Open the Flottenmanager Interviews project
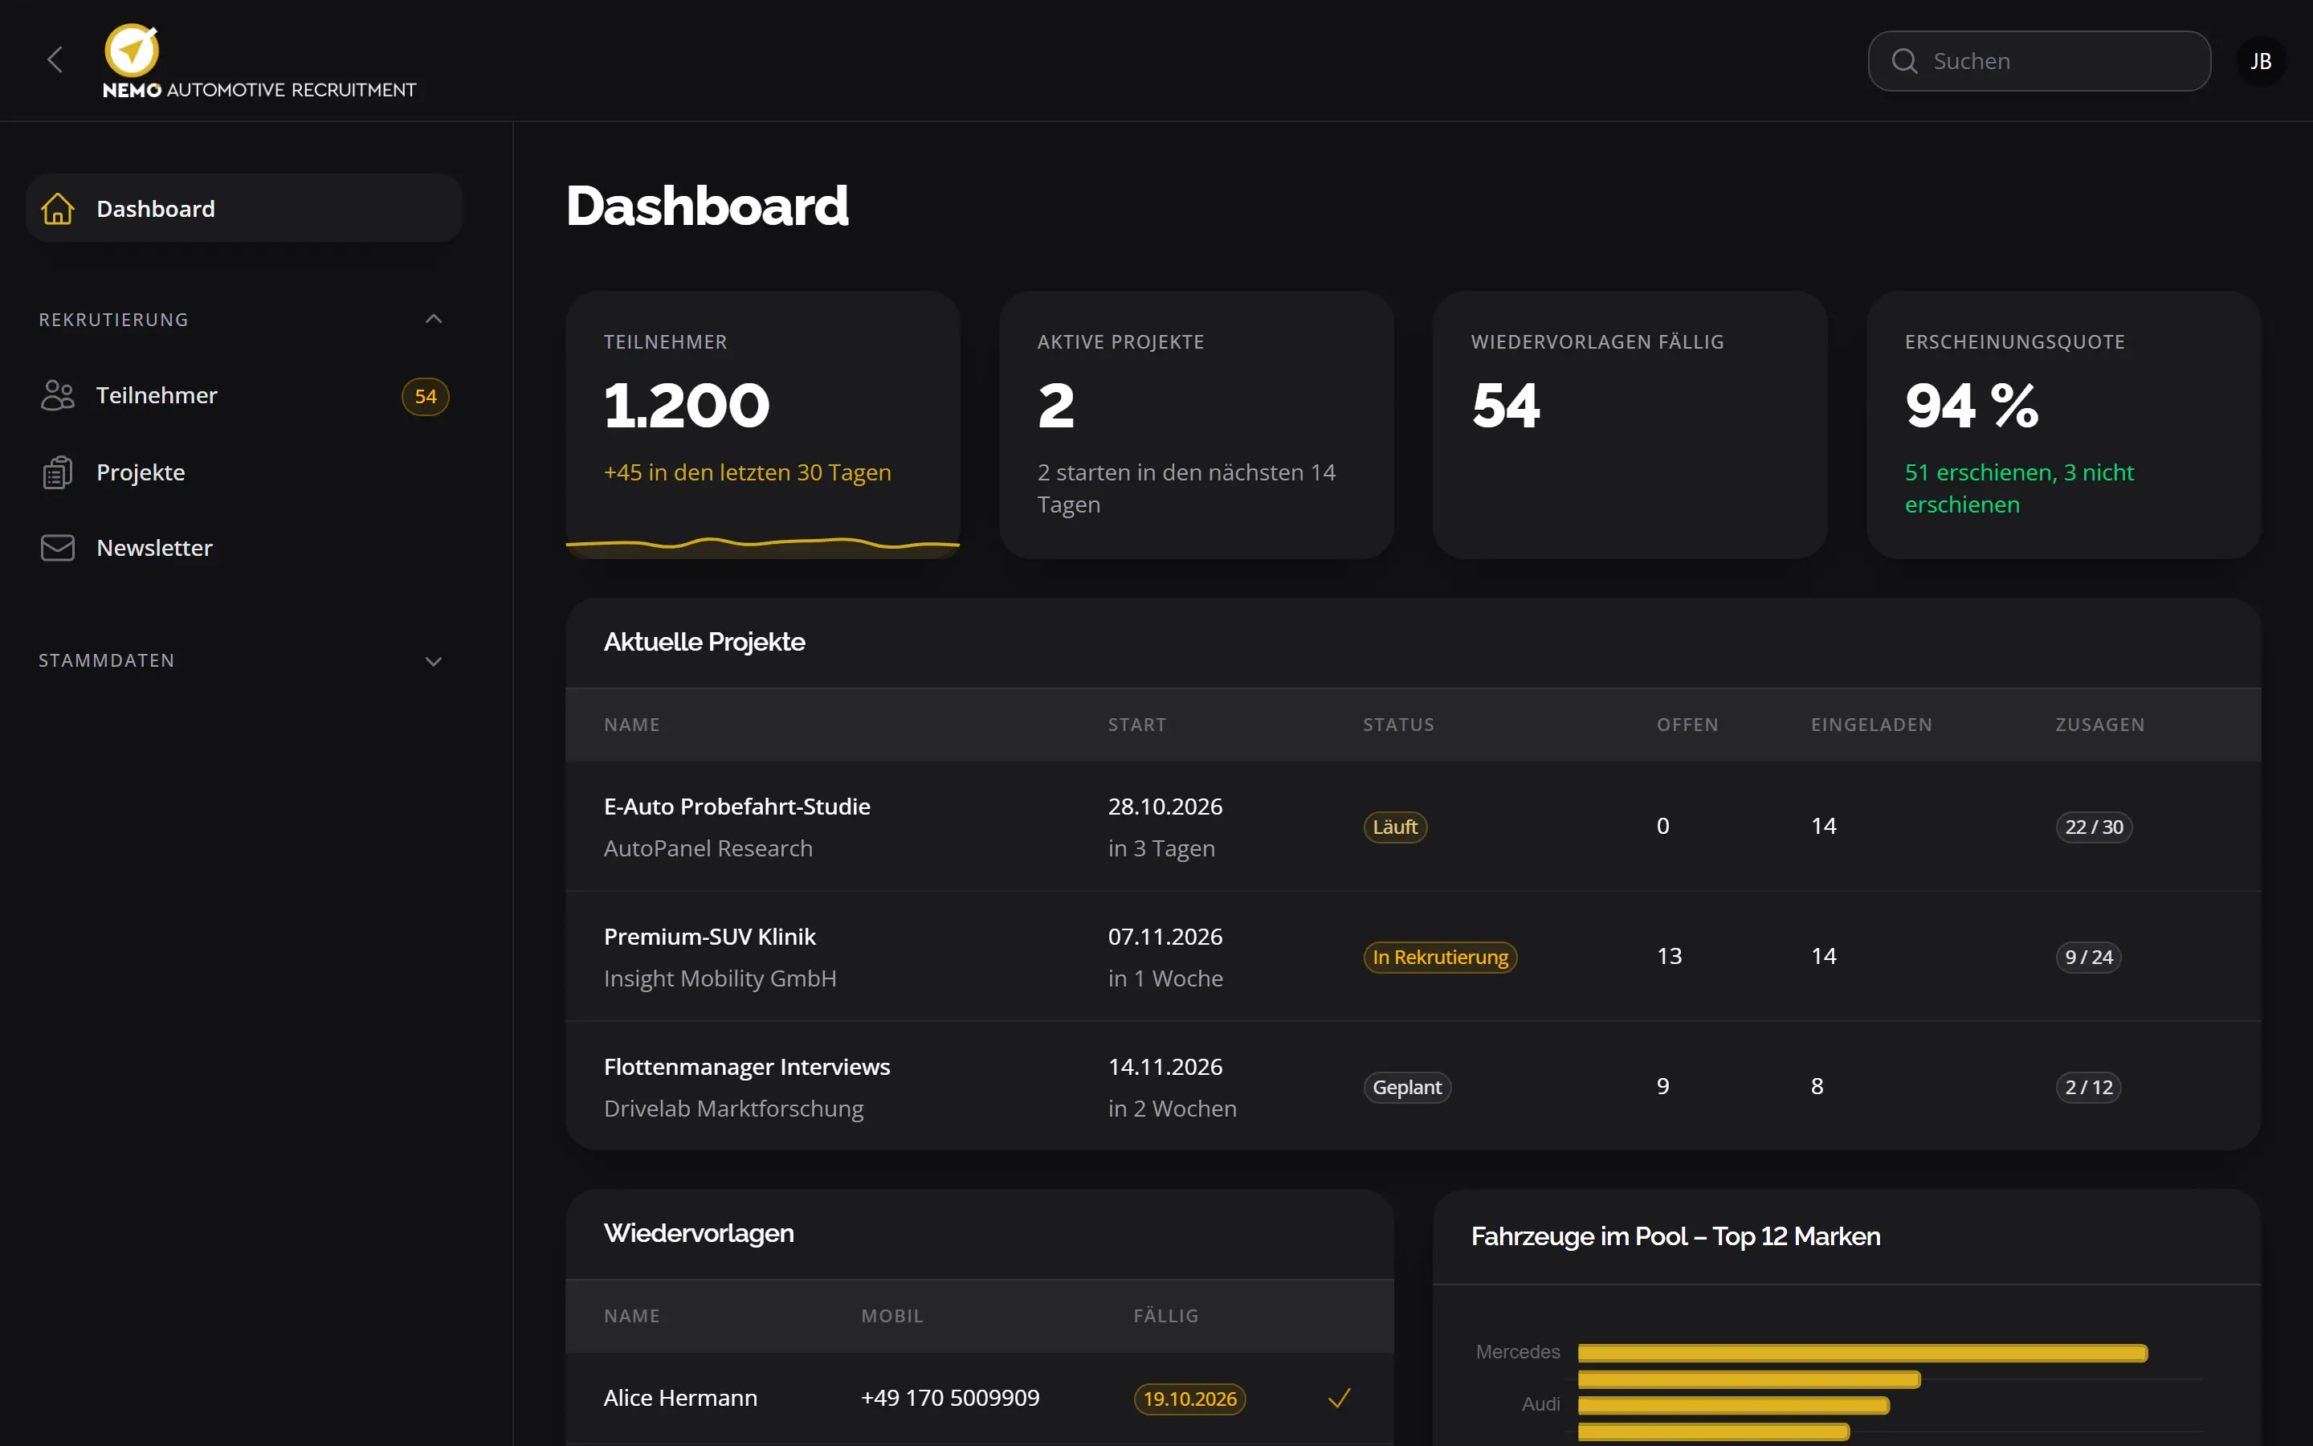The height and width of the screenshot is (1446, 2313). 746,1068
